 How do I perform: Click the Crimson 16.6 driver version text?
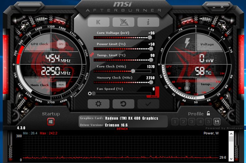click(x=116, y=125)
